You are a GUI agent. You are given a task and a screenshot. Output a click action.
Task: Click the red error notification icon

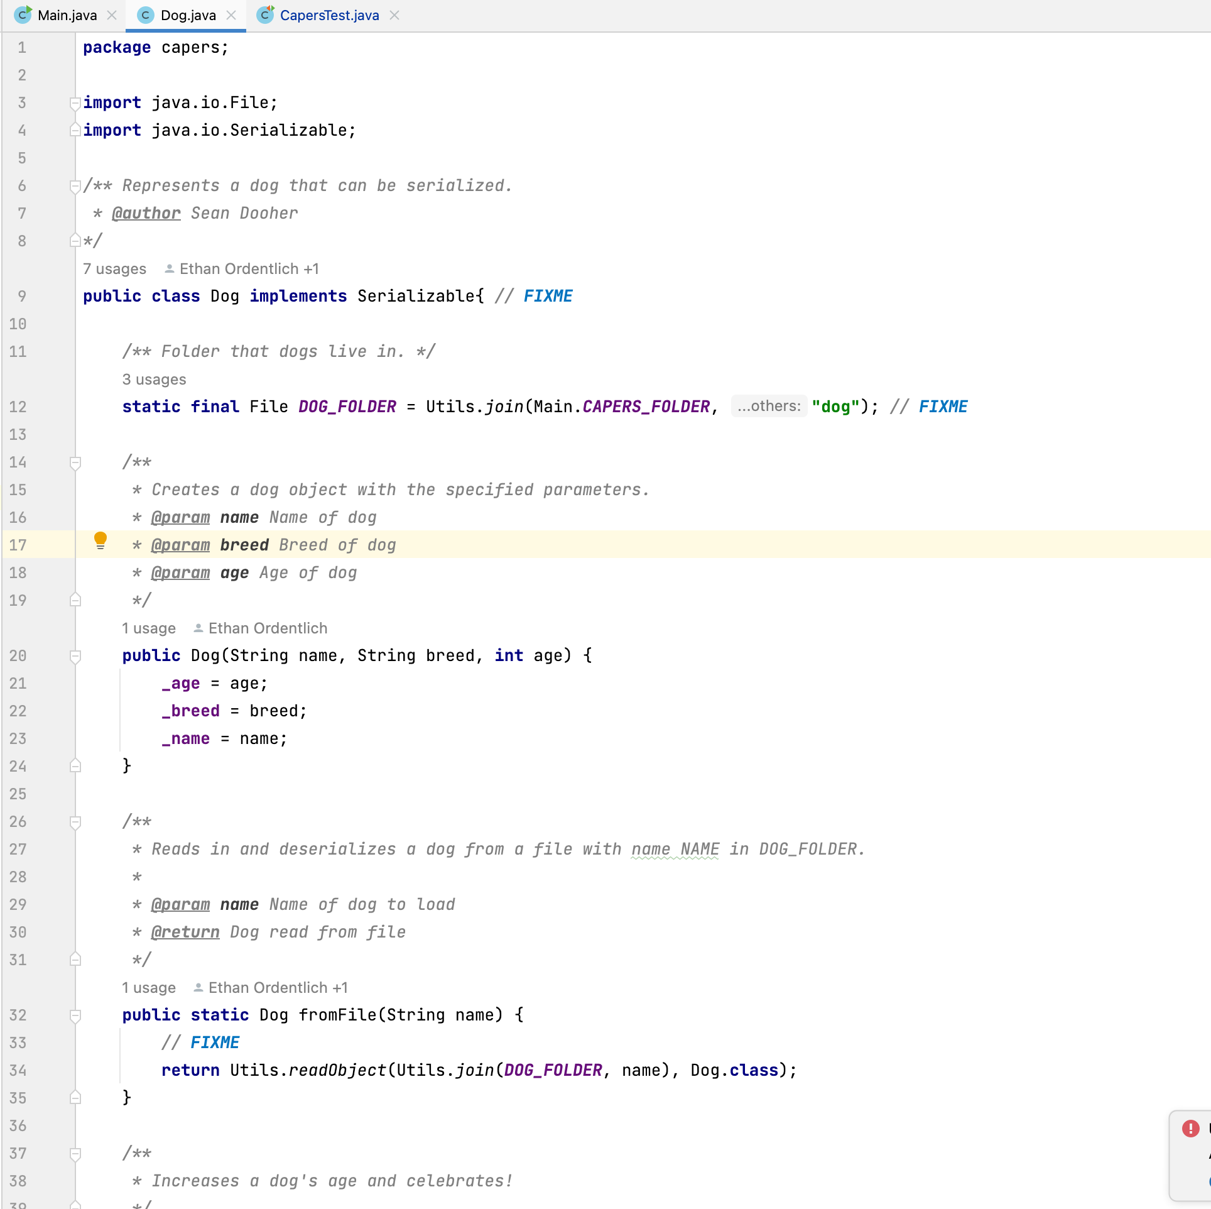coord(1190,1128)
